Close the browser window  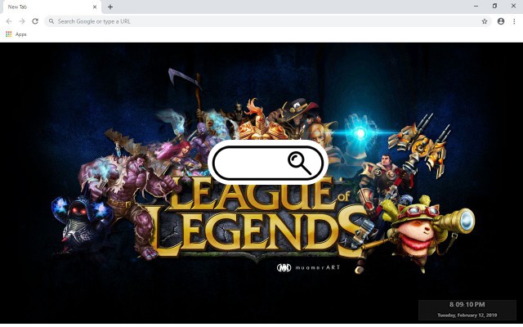[x=513, y=6]
